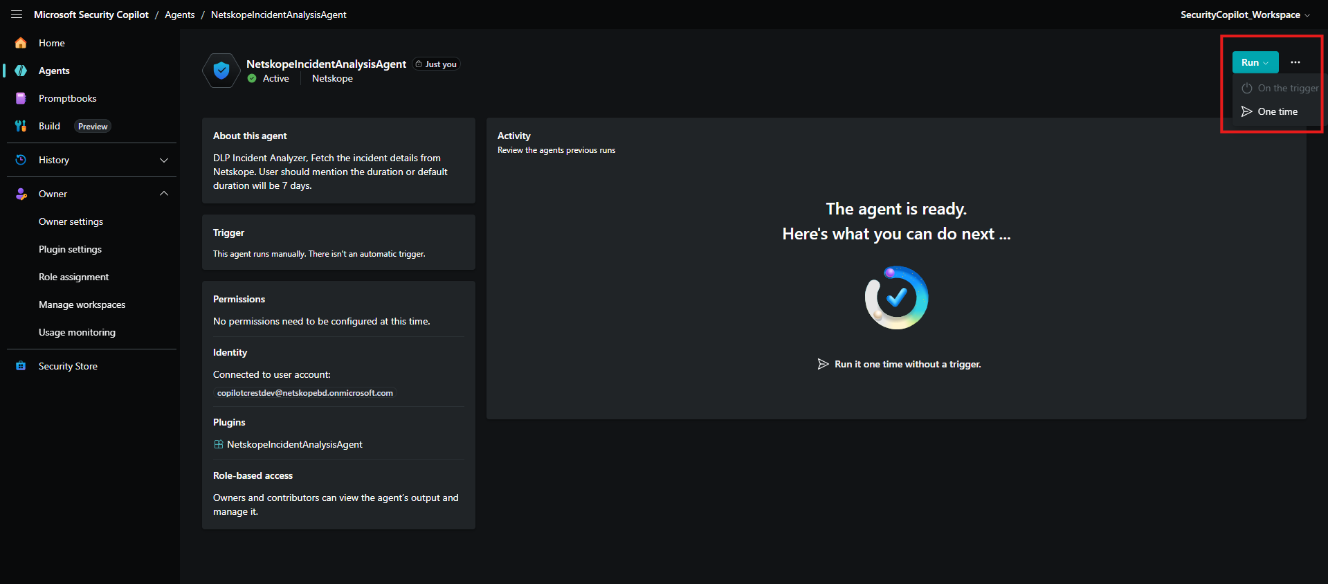Click the Promptbooks sidebar icon

[21, 98]
